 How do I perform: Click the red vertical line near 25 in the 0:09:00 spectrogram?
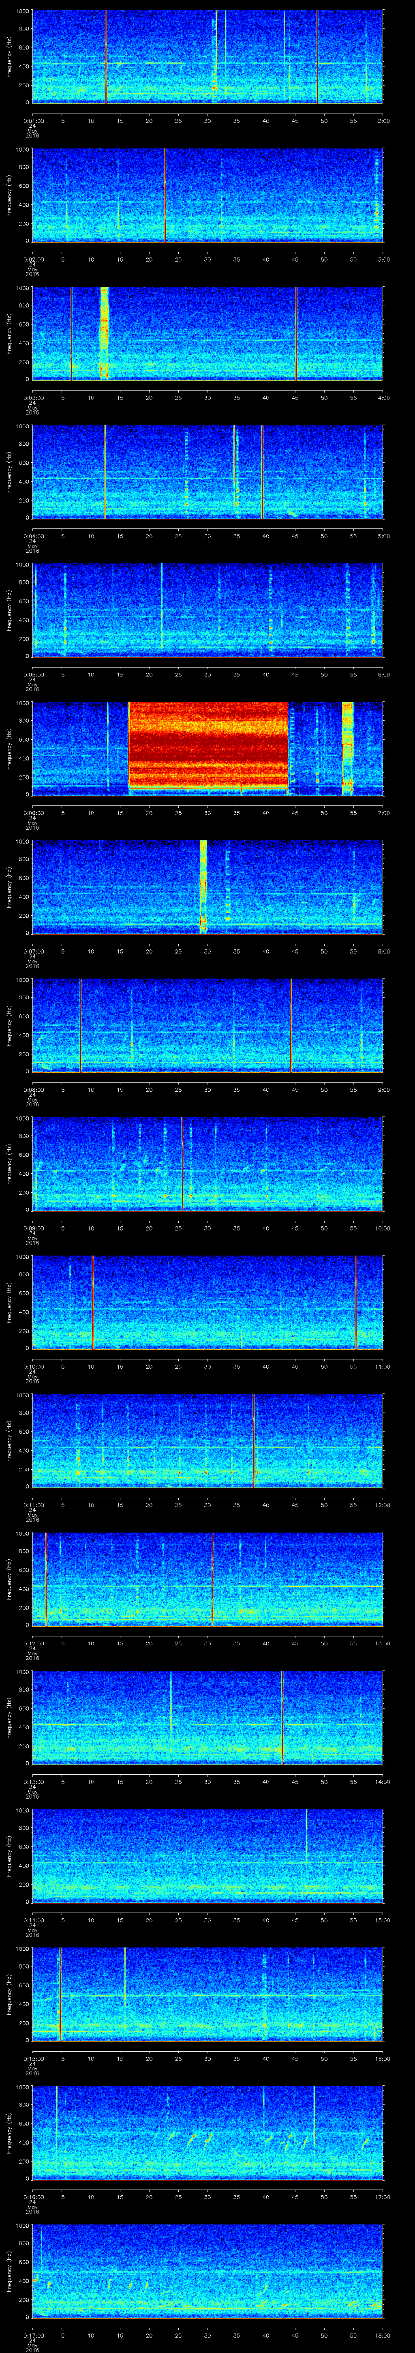click(182, 1164)
